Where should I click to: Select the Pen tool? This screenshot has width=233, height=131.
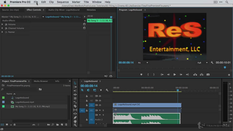75,118
